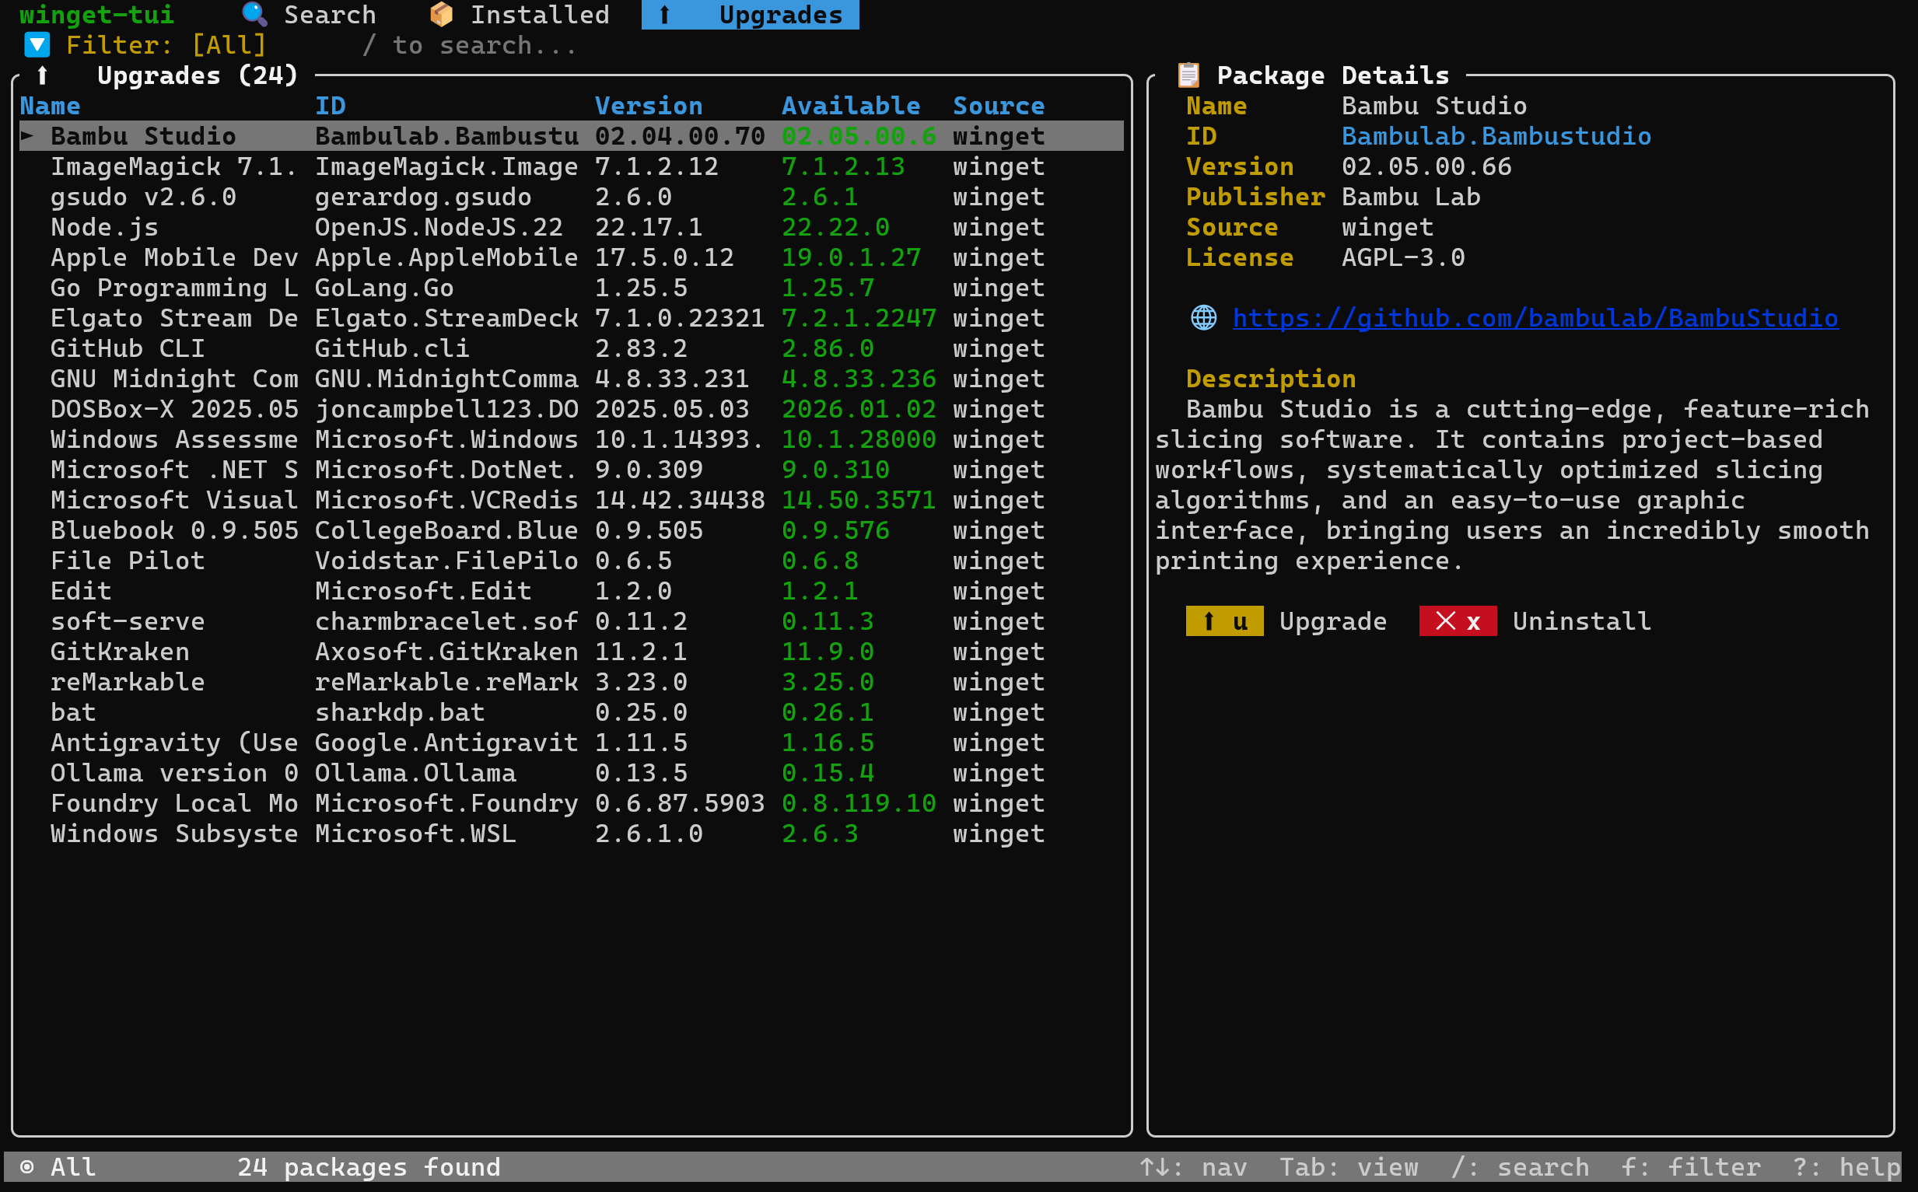Image resolution: width=1918 pixels, height=1192 pixels.
Task: Open the BambuStudio GitHub link
Action: click(1534, 318)
